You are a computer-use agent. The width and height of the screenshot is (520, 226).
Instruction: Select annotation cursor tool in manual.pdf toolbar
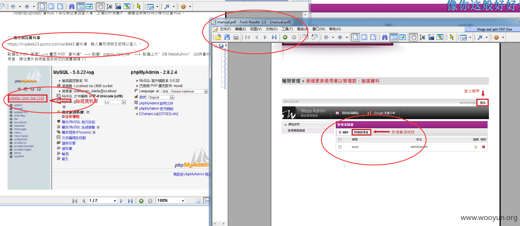[x=452, y=37]
